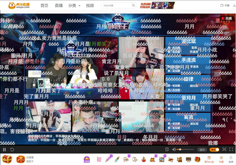Click the icon left of the volume speaker
The image size is (236, 165).
tap(167, 149)
